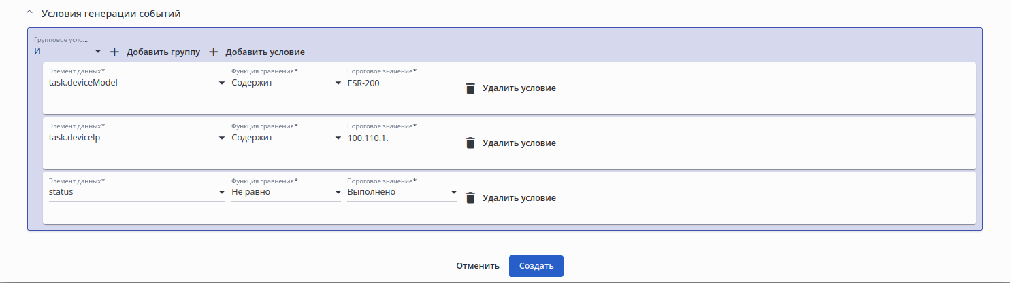1010x283 pixels.
Task: Open the task.deviceModel data element dropdown
Action: [136, 83]
